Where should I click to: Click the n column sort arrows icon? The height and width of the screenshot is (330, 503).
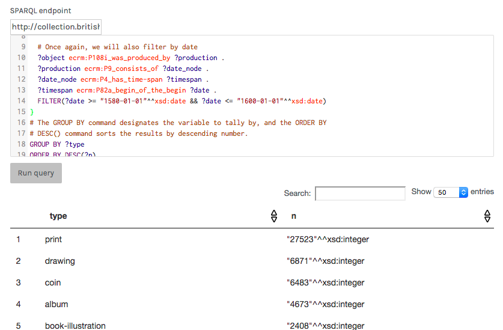coord(487,216)
